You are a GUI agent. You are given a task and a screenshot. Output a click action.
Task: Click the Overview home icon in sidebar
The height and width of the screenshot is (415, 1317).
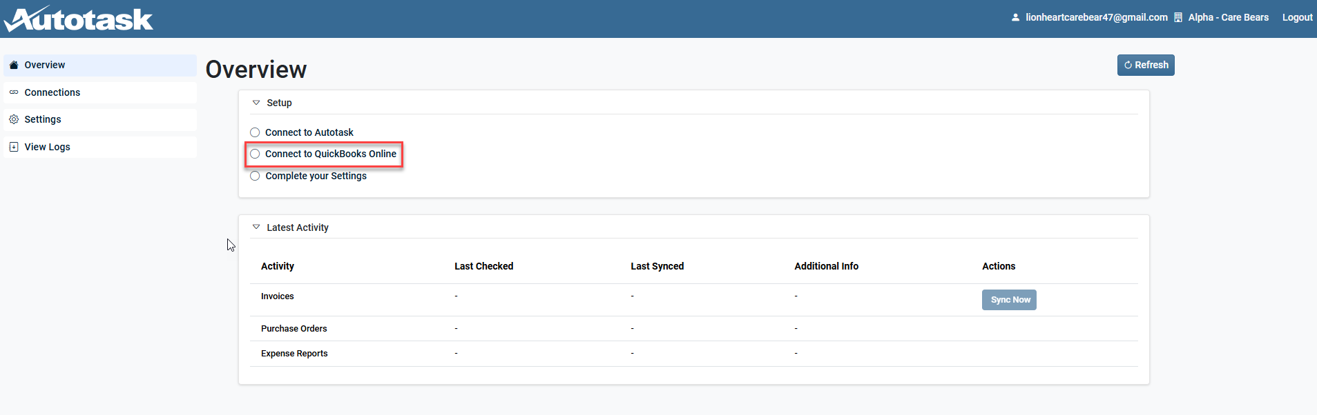(14, 65)
